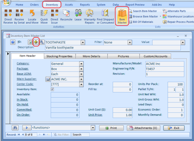194x141 pixels.
Task: Click the Units Per Pack field 100
Action: coord(176,84)
